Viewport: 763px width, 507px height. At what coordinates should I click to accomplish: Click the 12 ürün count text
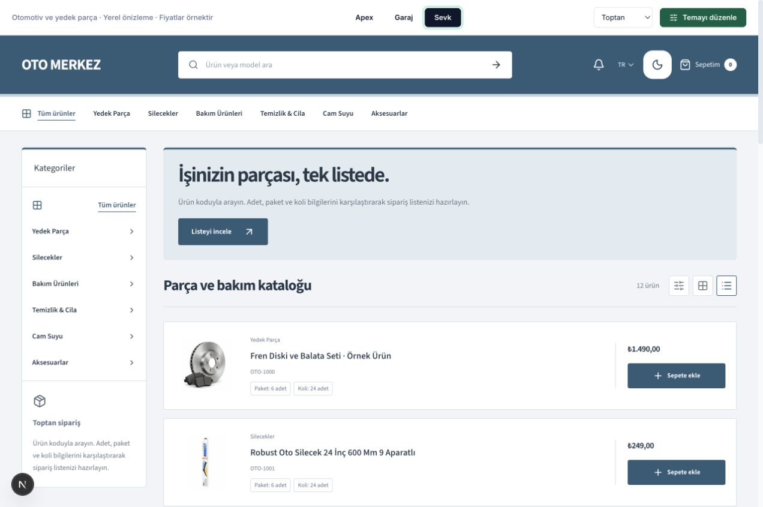[x=648, y=286]
